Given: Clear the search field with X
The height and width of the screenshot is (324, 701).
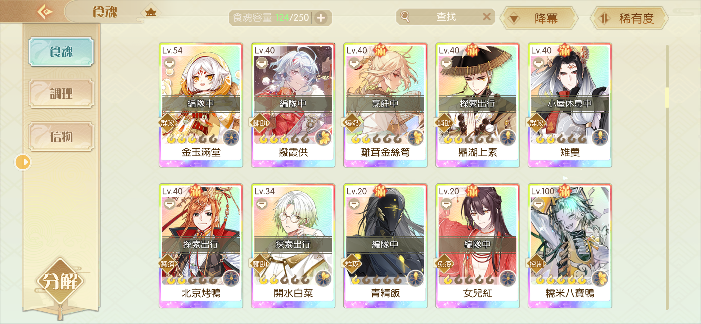Looking at the screenshot, I should pyautogui.click(x=487, y=17).
